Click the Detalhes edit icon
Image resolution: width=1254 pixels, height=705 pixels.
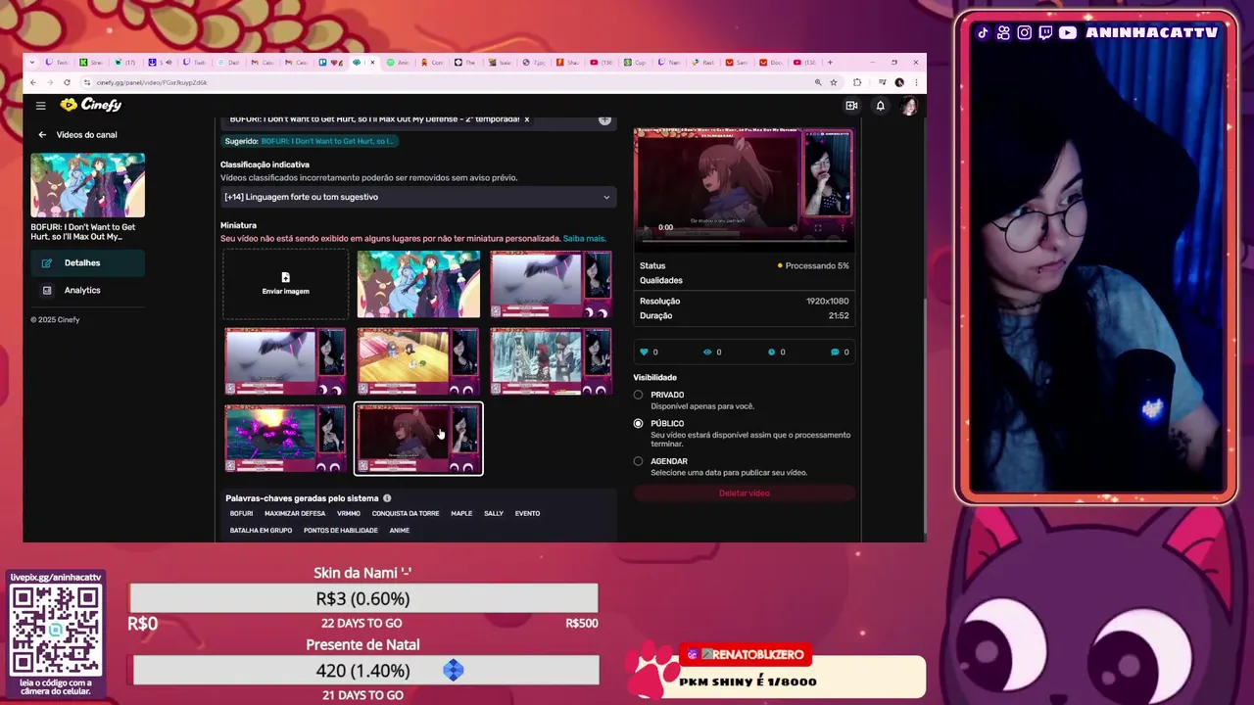pyautogui.click(x=47, y=263)
